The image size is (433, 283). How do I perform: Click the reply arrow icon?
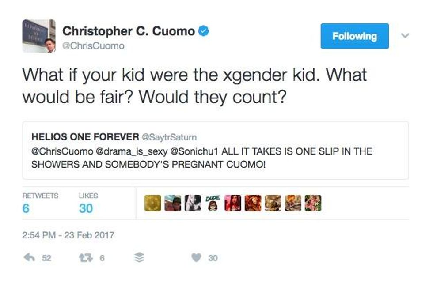pyautogui.click(x=30, y=258)
